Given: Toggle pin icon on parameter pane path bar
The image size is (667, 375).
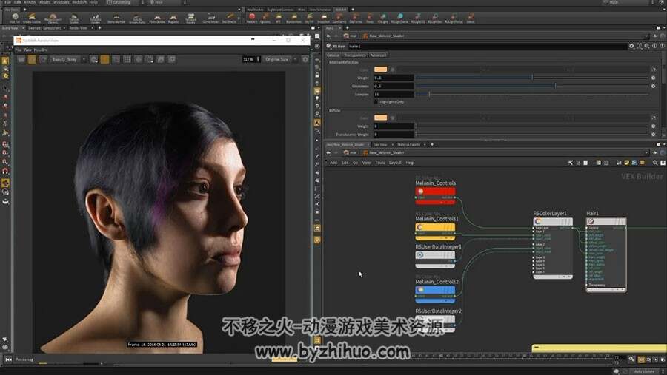Looking at the screenshot, I should (x=656, y=36).
